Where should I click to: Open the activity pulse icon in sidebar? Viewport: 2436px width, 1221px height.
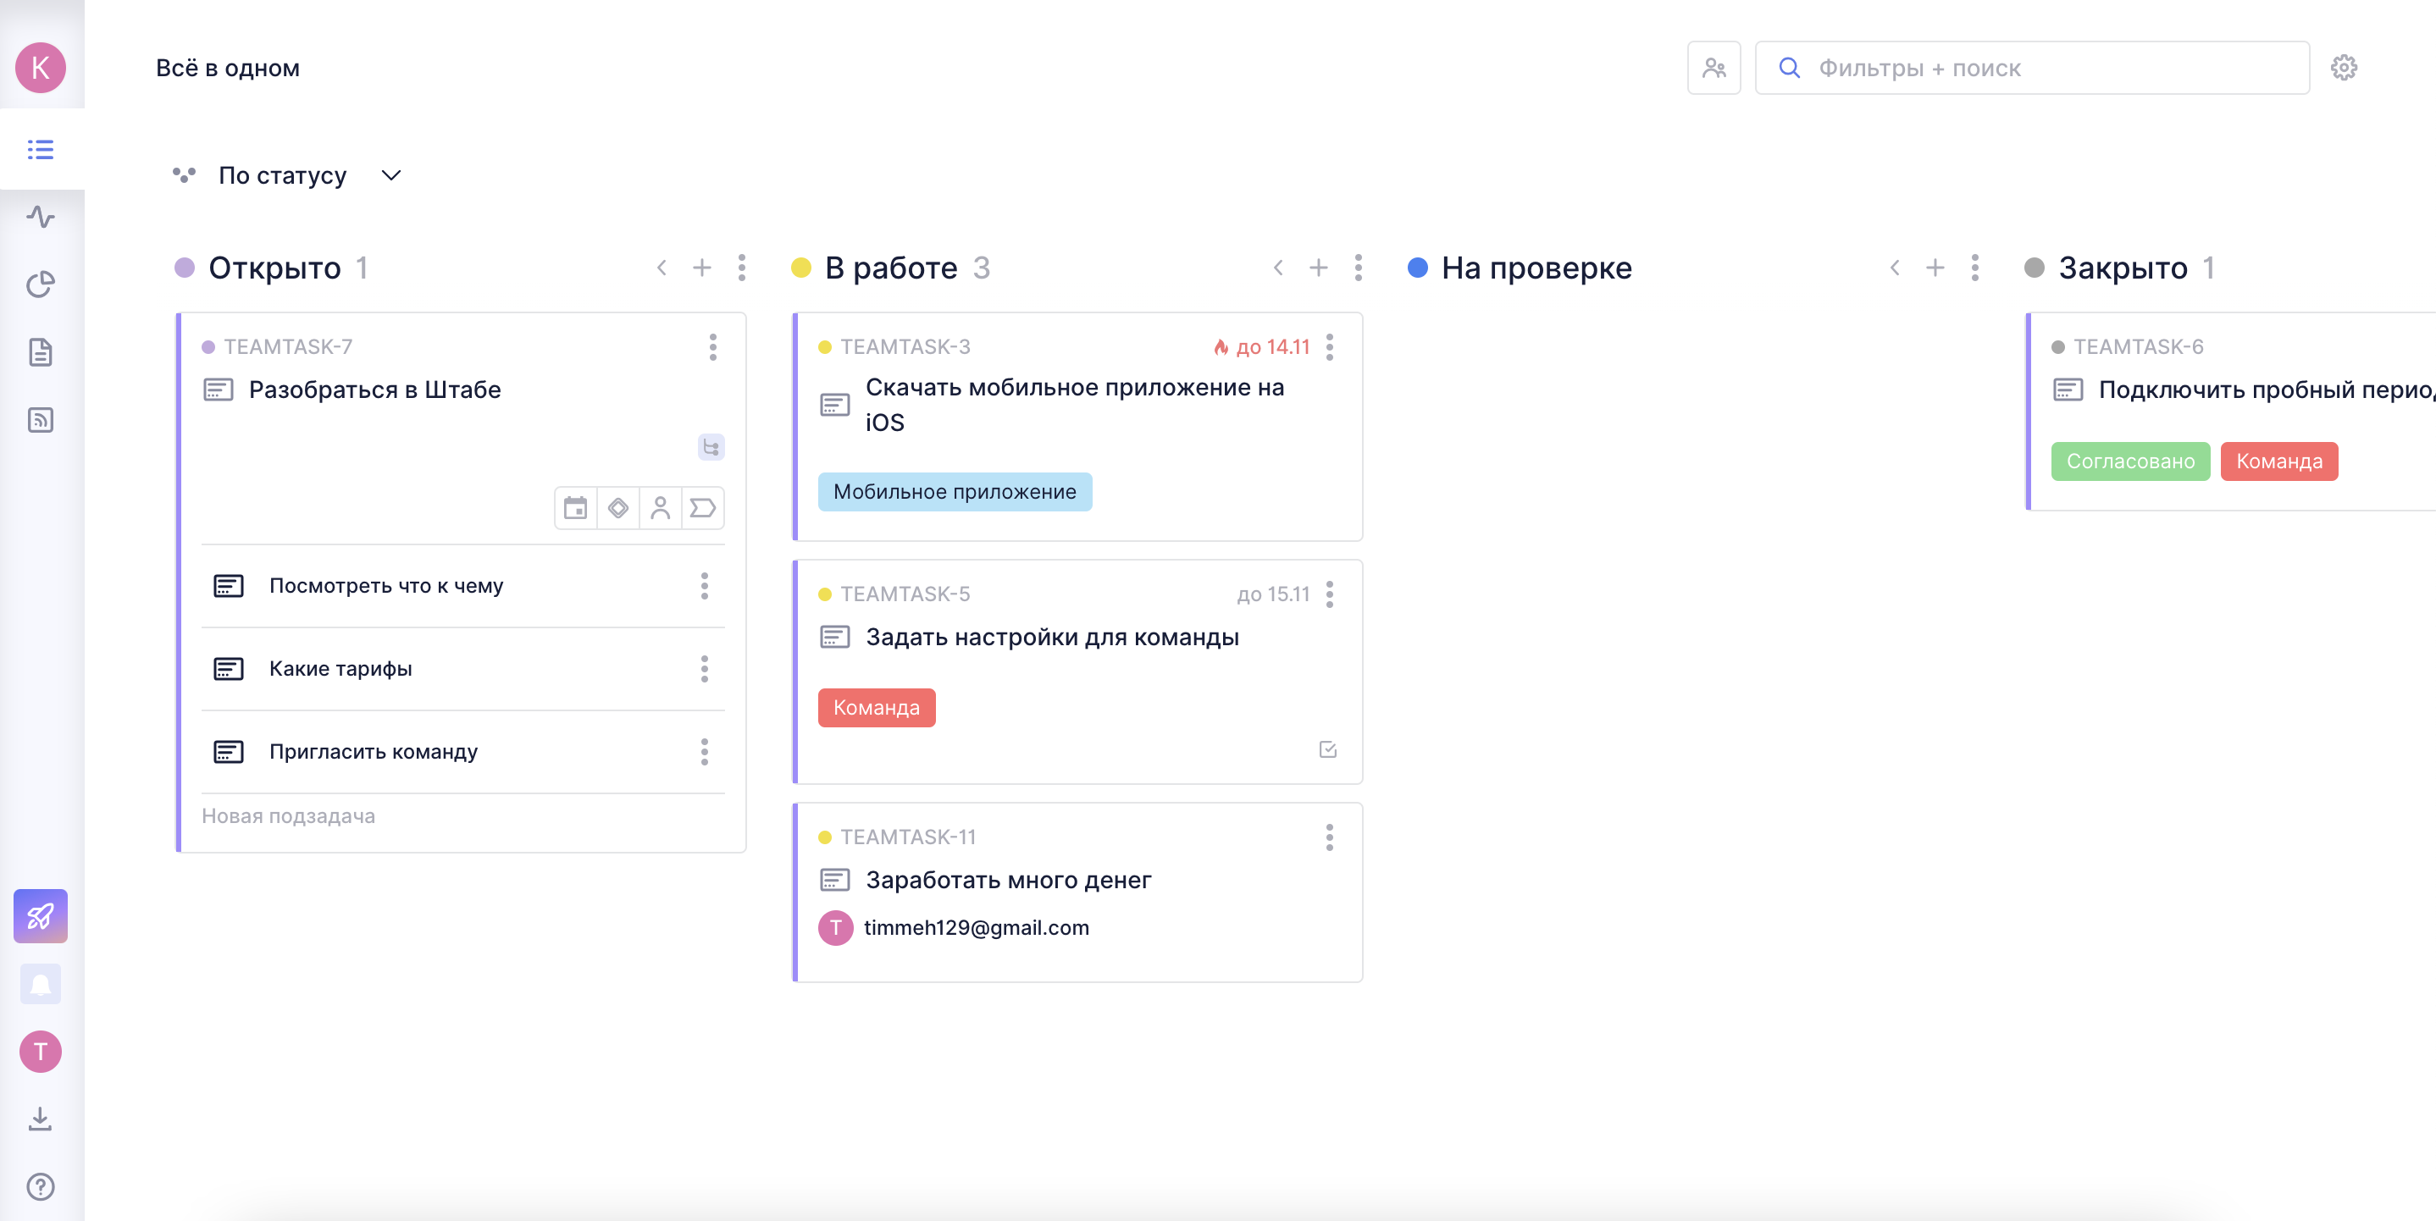[41, 218]
